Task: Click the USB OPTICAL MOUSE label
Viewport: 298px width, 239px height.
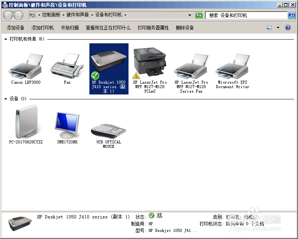Action: (x=108, y=144)
